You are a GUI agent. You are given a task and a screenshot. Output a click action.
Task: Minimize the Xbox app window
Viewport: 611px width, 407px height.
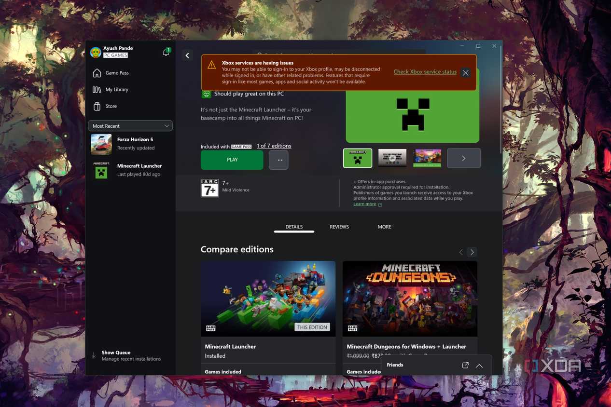462,46
